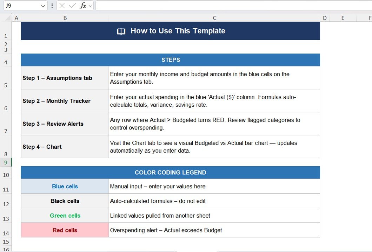This screenshot has width=372, height=252.
Task: Click the Enter checkmark icon in formula bar
Action: tap(72, 6)
